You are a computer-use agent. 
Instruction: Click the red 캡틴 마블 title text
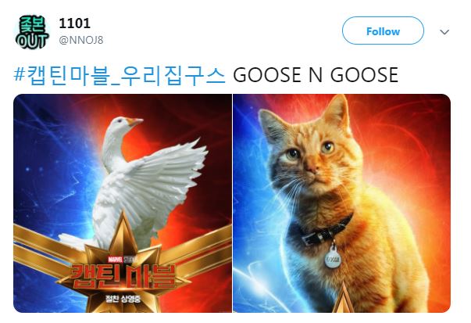coord(123,276)
